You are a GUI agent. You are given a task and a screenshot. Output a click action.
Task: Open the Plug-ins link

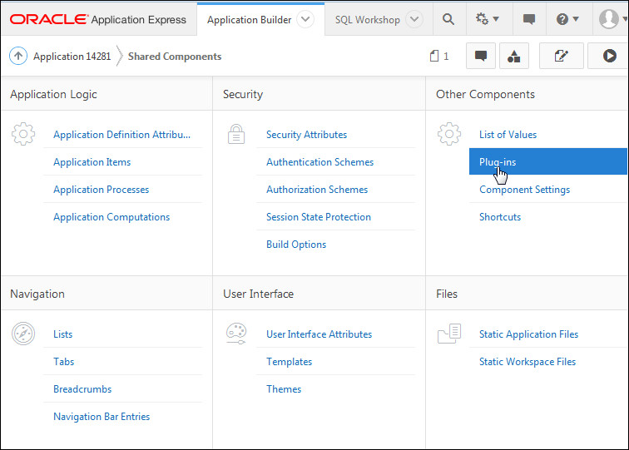498,162
